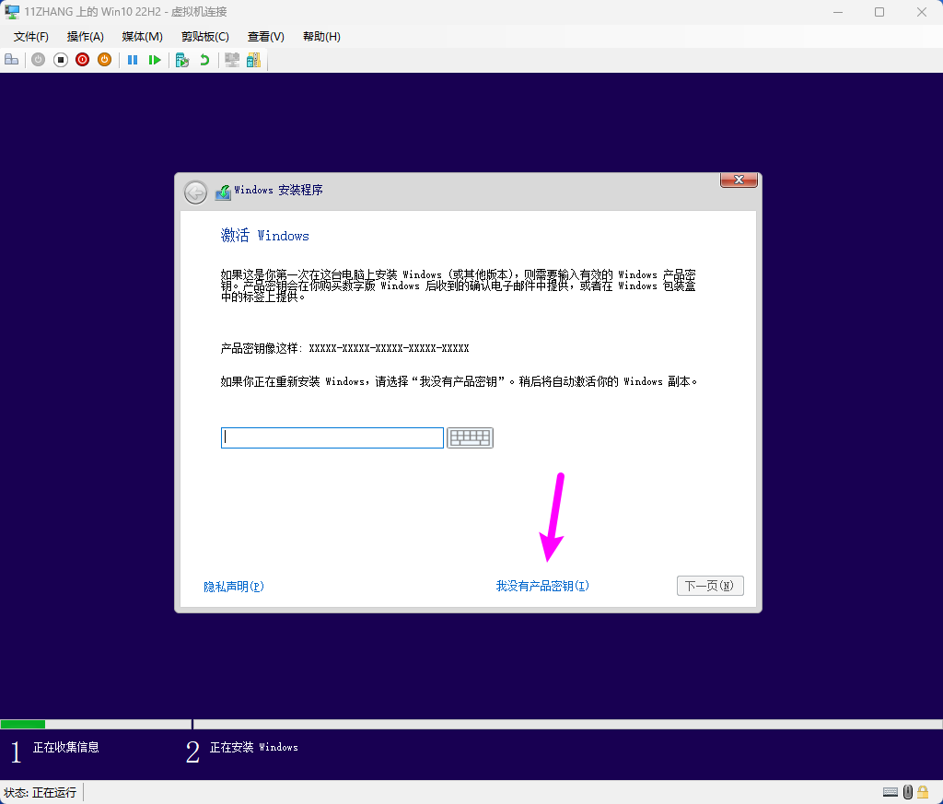Choose 我没有产品密钥(I) link

[542, 586]
